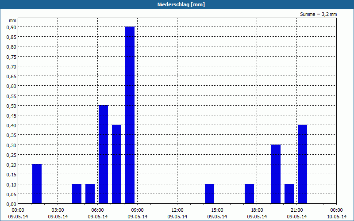Click the 0,10 mm bar just before 06:00
Image resolution: width=354 pixels, height=221 pixels.
90,194
